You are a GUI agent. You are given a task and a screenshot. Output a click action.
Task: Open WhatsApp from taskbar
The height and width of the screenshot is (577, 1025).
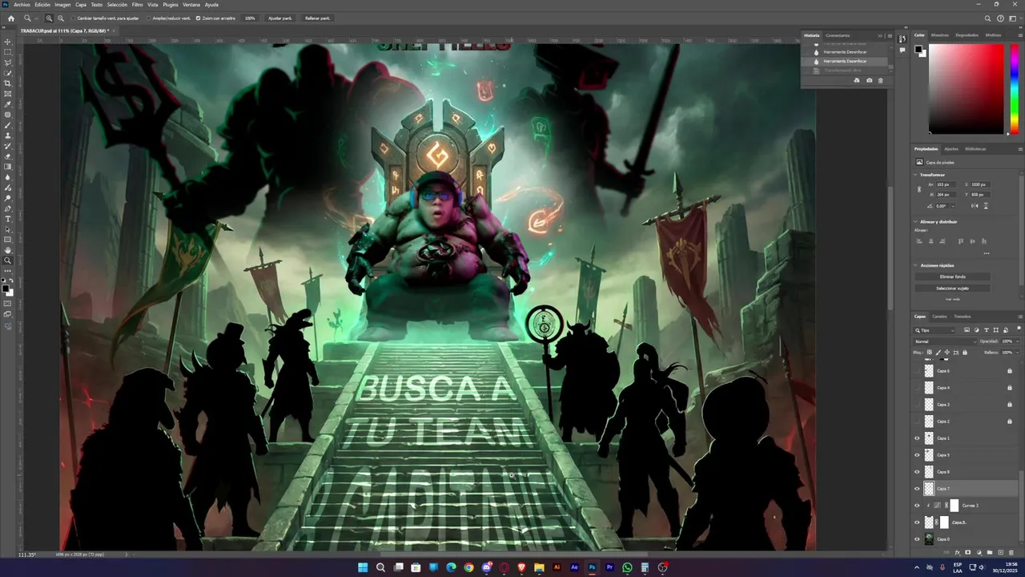[x=627, y=567]
